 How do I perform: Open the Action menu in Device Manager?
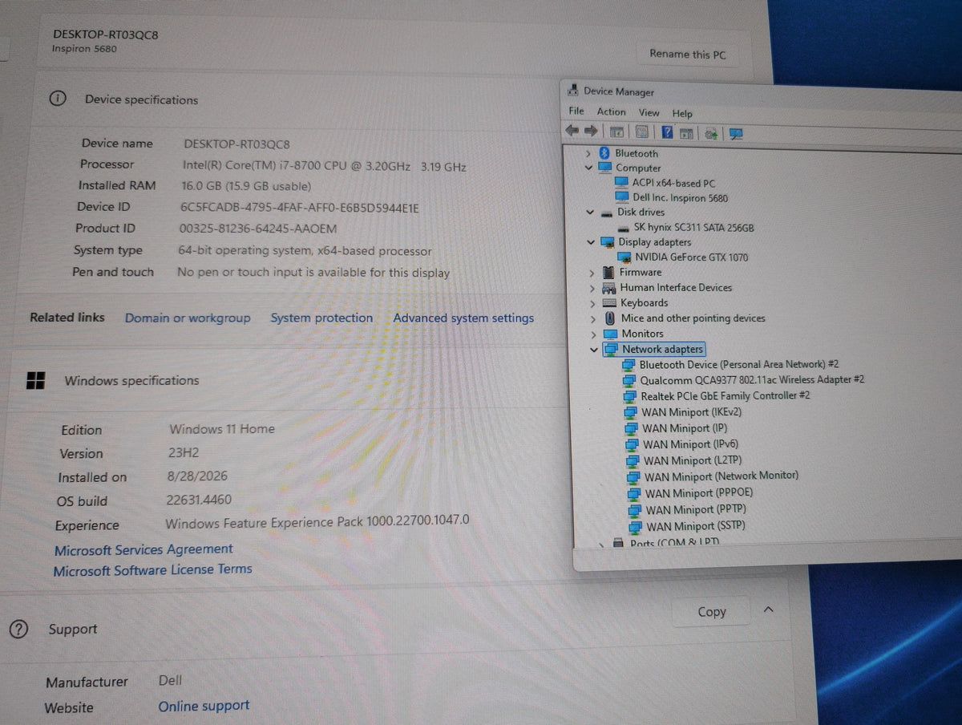611,111
